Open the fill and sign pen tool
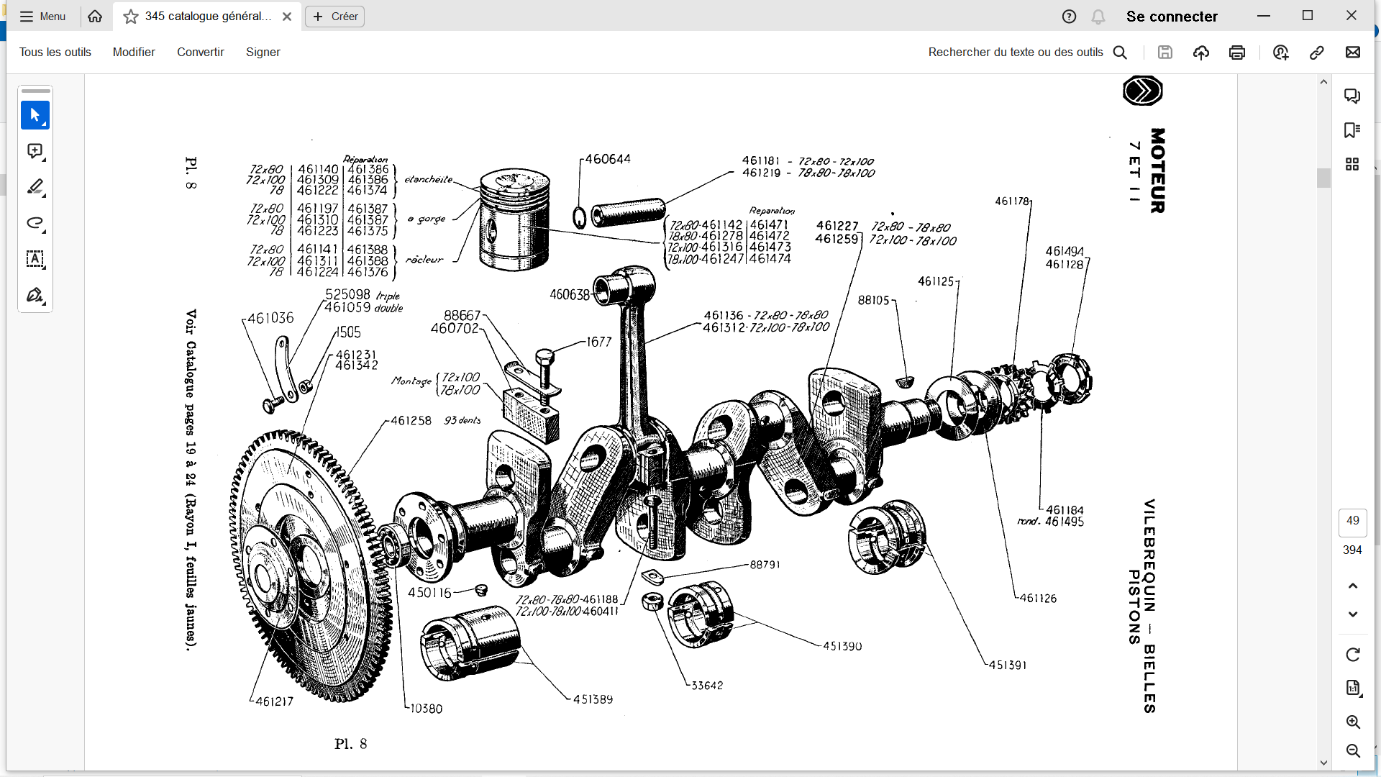 tap(35, 295)
